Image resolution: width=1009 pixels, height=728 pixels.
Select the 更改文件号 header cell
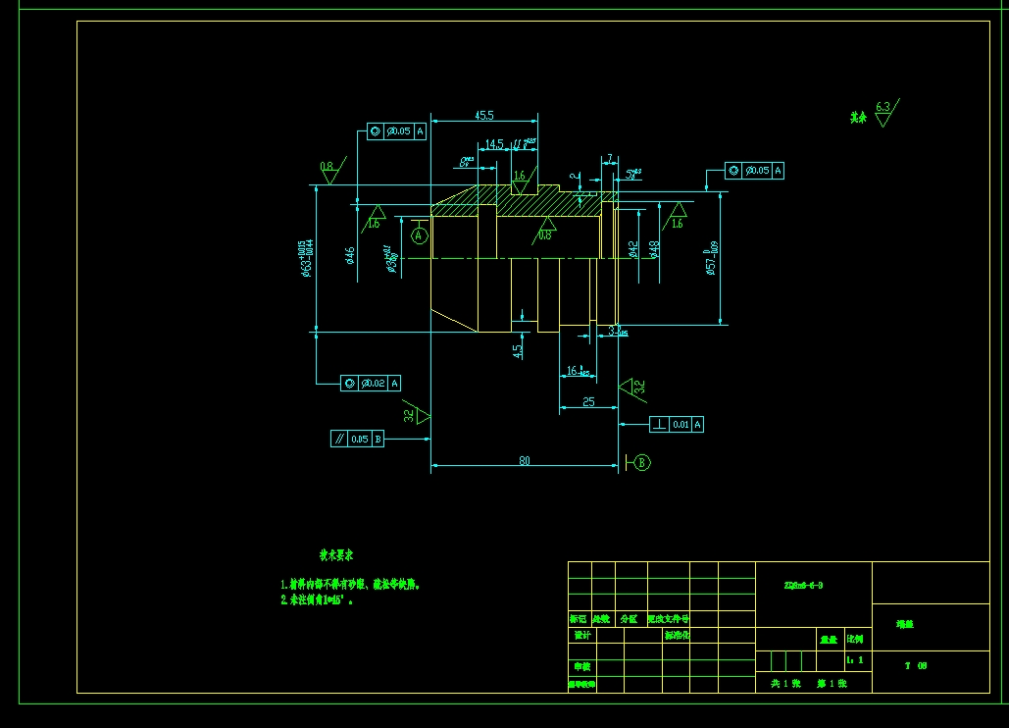(x=668, y=618)
